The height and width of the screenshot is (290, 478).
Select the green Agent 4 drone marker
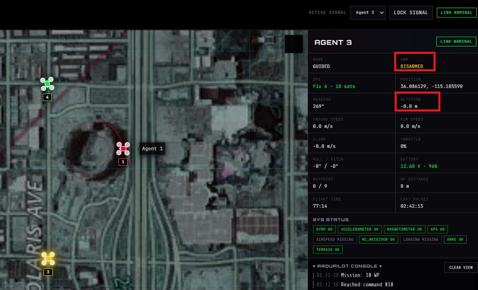coord(47,84)
